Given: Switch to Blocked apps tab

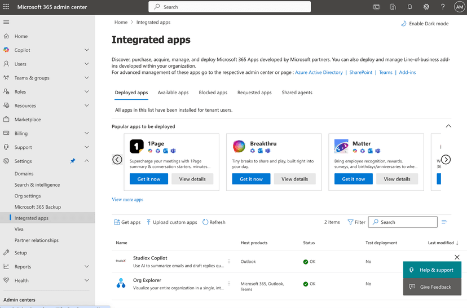Looking at the screenshot, I should click(213, 93).
